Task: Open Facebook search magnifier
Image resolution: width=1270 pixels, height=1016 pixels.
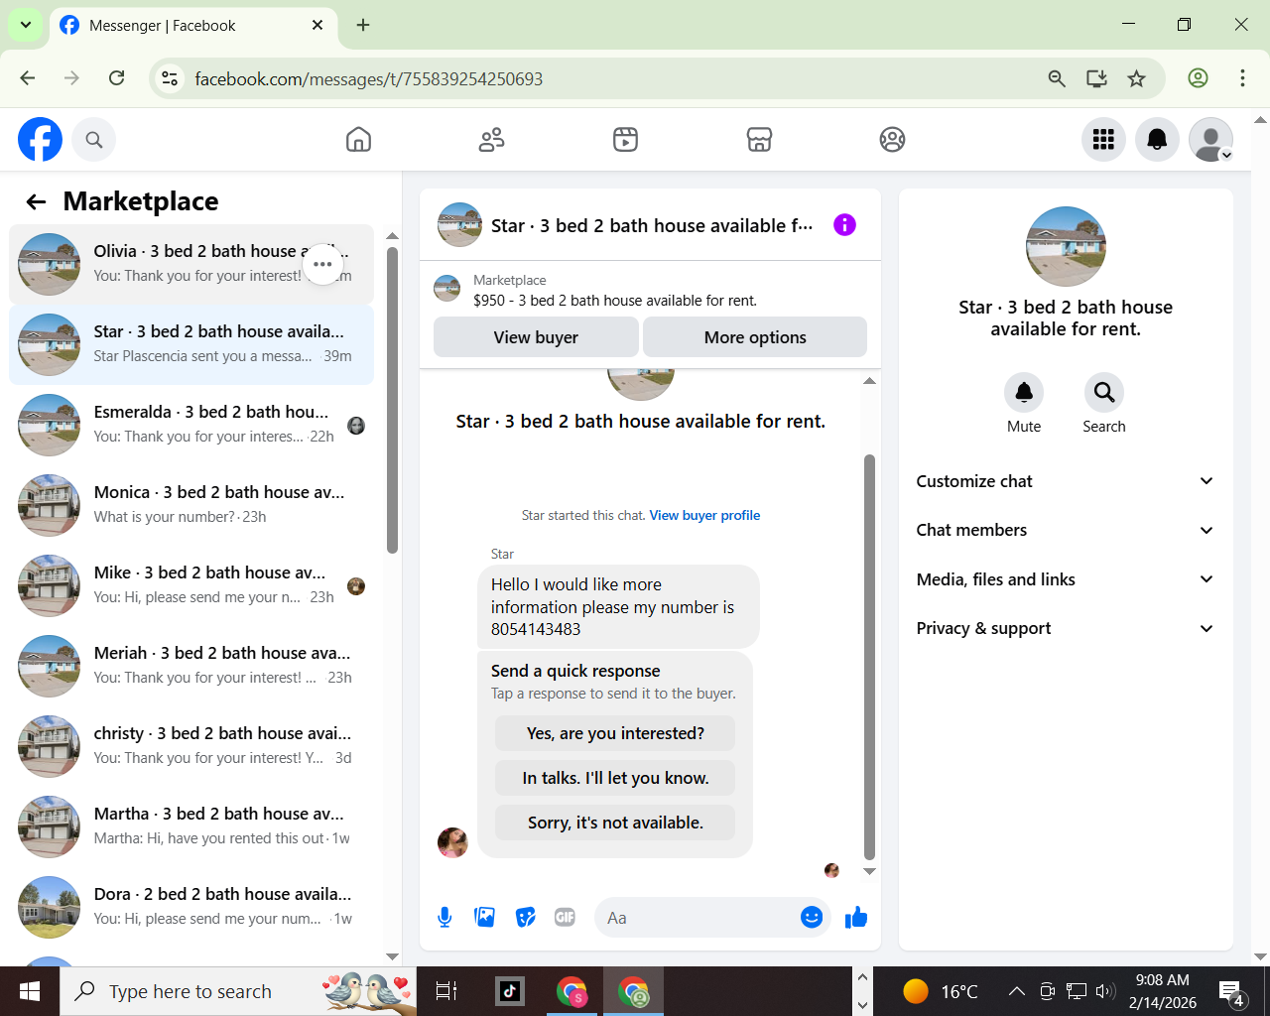Action: coord(94,140)
